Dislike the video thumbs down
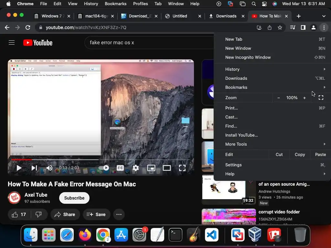The height and width of the screenshot is (248, 331). [x=38, y=214]
